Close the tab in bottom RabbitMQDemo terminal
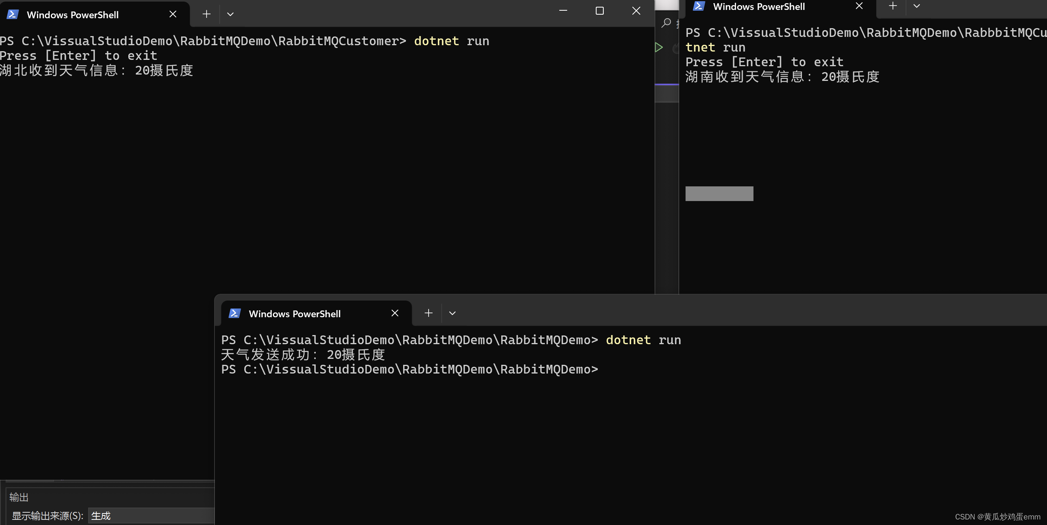Image resolution: width=1047 pixels, height=525 pixels. click(x=395, y=313)
